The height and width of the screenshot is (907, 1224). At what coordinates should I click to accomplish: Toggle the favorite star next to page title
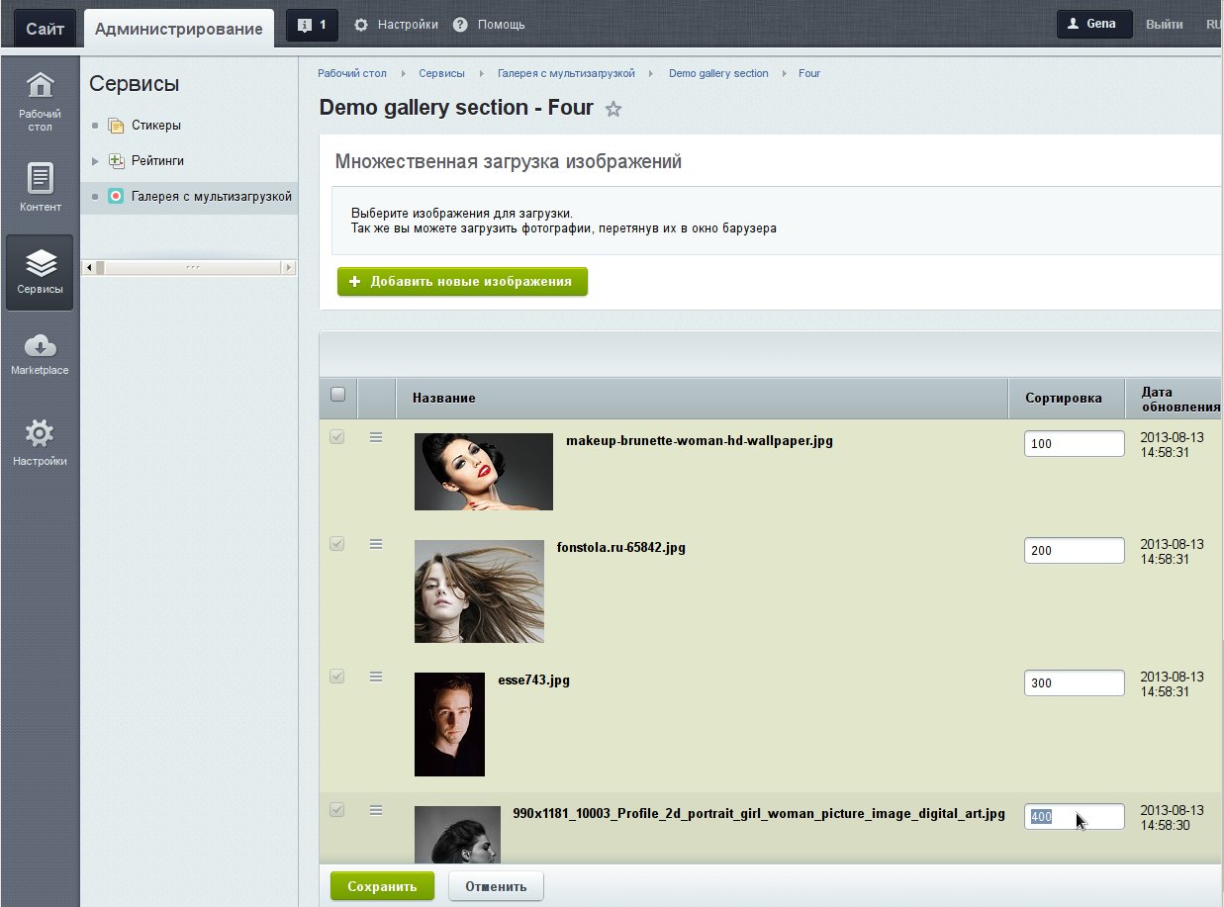pyautogui.click(x=613, y=110)
